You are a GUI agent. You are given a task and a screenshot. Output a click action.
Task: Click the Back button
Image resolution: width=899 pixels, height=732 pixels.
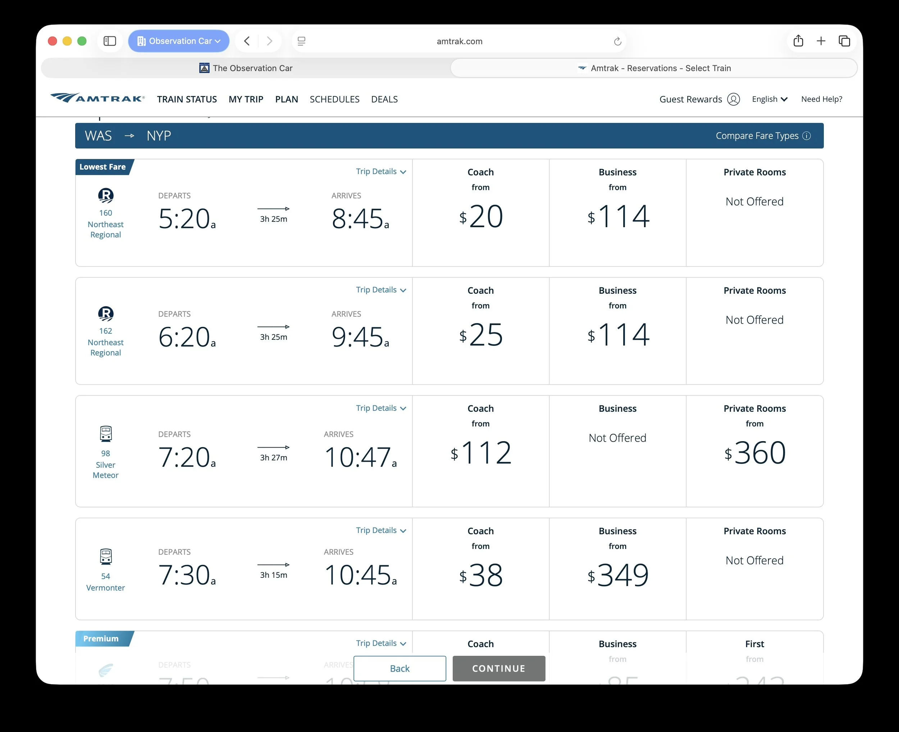click(x=399, y=668)
